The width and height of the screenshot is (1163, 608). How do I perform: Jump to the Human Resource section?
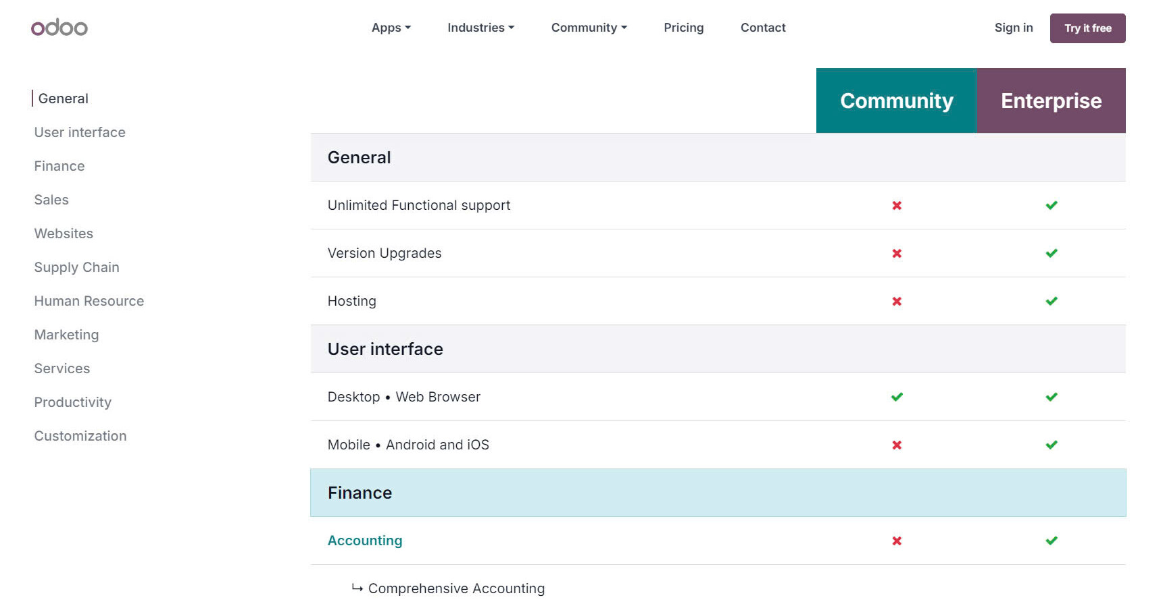(89, 301)
